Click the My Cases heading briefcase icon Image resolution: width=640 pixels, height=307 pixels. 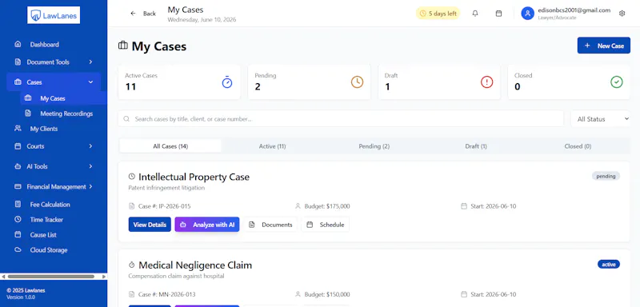pyautogui.click(x=123, y=46)
